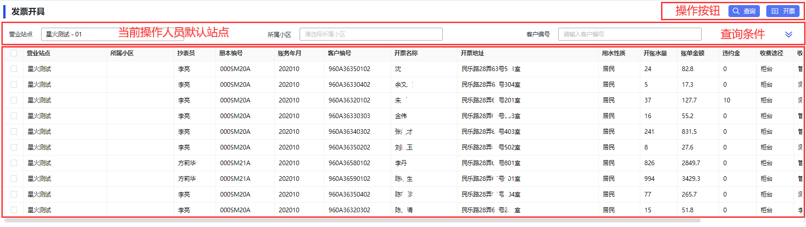Click book number 000SM21A in row 960A36590102
This screenshot has height=227, width=806.
coord(235,179)
